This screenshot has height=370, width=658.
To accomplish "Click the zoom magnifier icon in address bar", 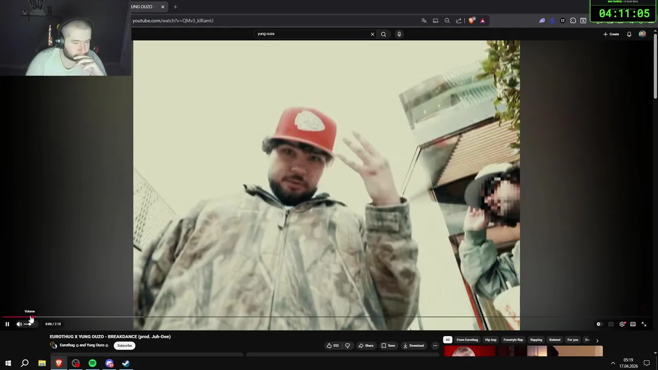I will click(x=447, y=21).
